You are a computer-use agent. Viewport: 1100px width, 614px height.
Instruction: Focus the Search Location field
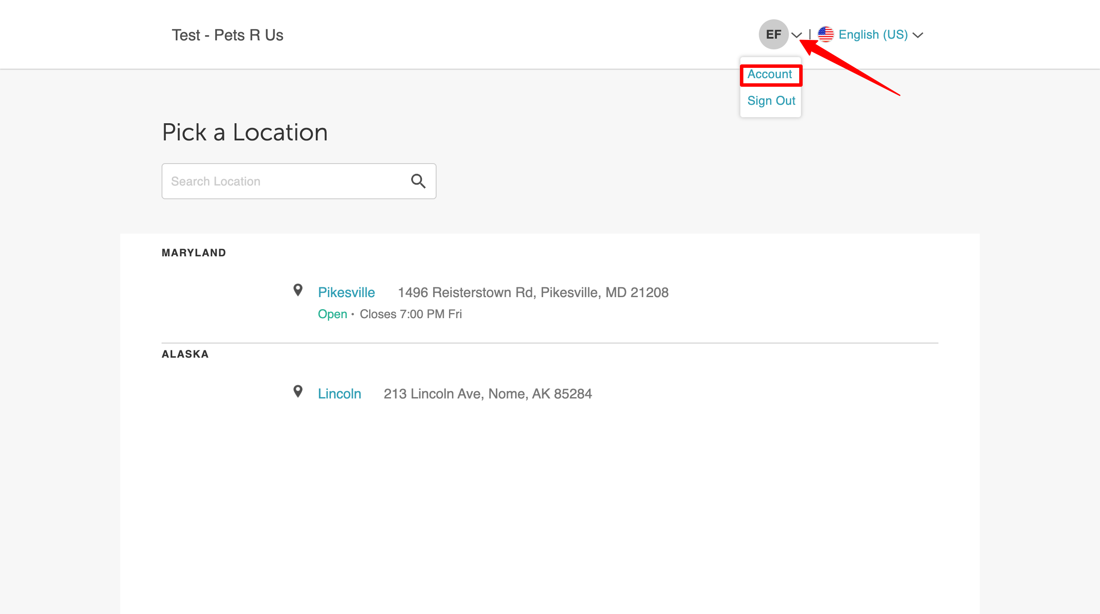click(x=284, y=181)
